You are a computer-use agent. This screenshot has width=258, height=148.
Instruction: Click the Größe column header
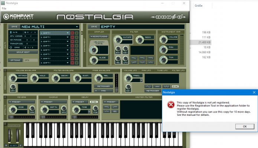tap(199, 6)
